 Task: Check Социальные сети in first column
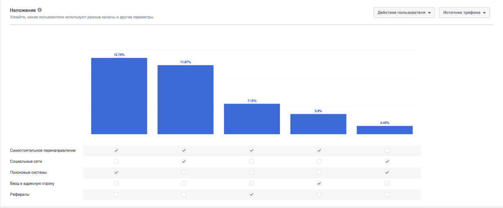click(116, 162)
